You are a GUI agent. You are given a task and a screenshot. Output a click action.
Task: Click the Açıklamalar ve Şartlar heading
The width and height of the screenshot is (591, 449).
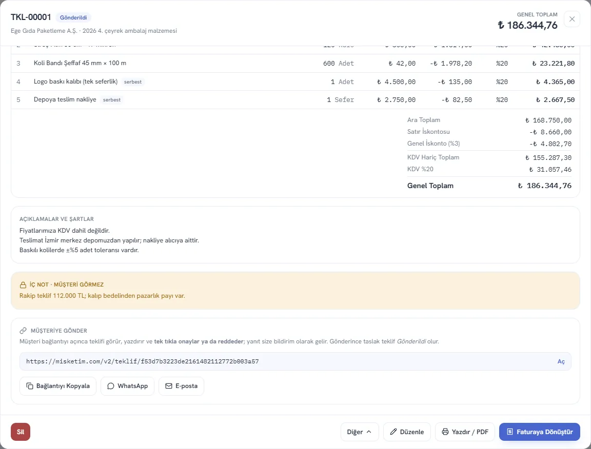pos(56,219)
